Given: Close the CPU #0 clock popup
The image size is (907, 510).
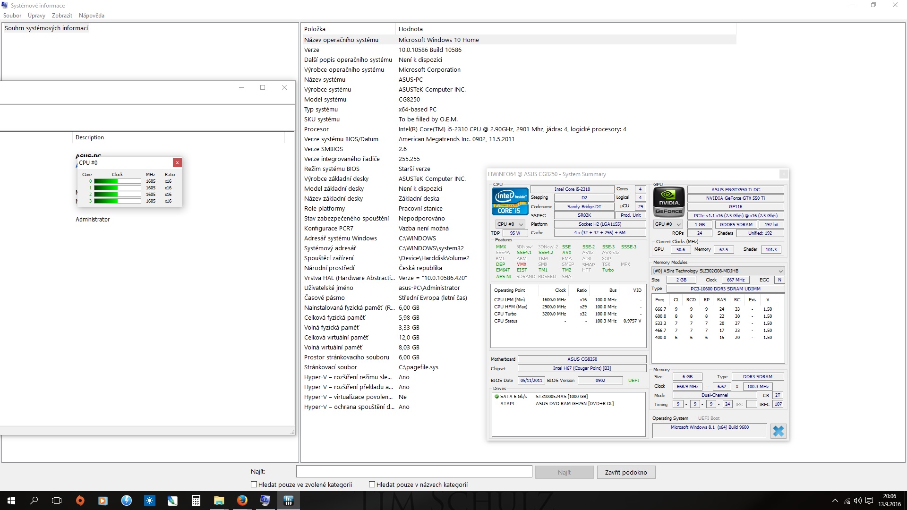Looking at the screenshot, I should [x=177, y=162].
